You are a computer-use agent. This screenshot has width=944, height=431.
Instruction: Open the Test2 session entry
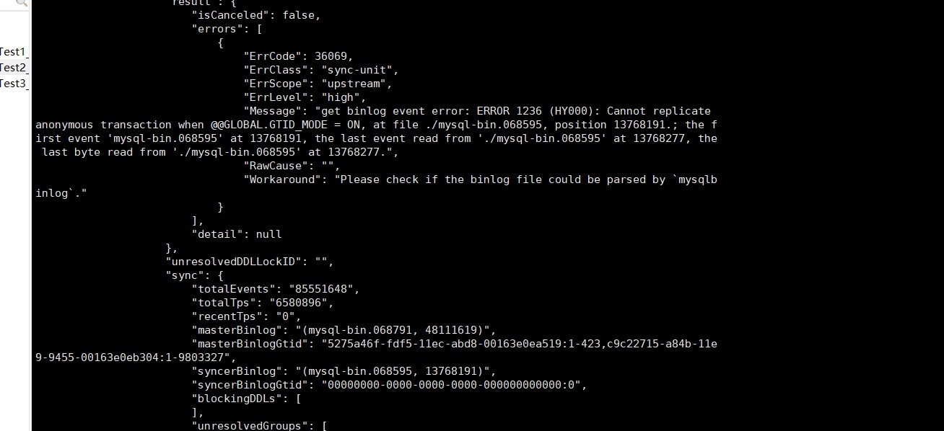click(x=13, y=68)
